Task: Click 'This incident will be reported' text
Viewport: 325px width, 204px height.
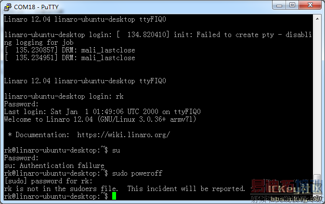Action: (186, 189)
